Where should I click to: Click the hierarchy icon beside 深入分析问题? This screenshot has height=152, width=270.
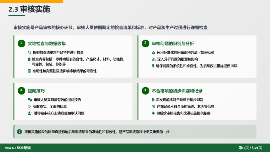coord(153,59)
